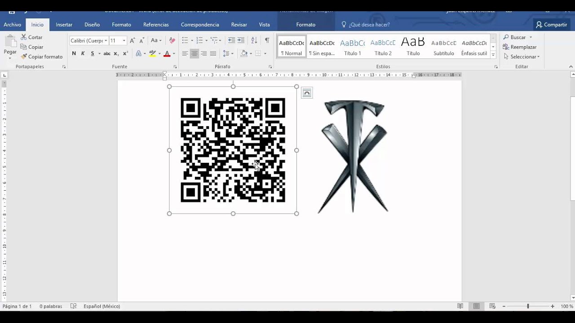Click the zoom slider in status bar
This screenshot has width=575, height=323.
click(x=528, y=306)
